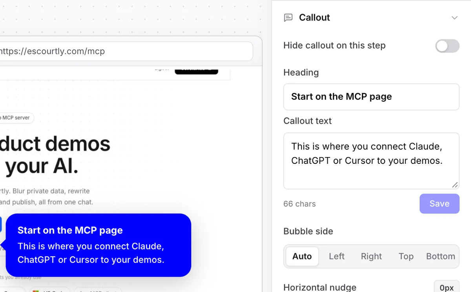471x292 pixels.
Task: Collapse the Callout section chevron
Action: [455, 18]
